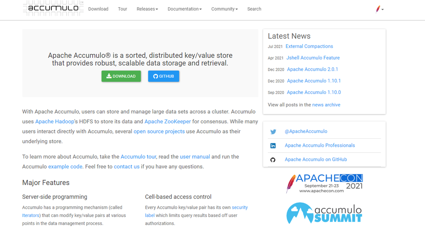Screen dimensions: 425x231
Task: Click the green DOWNLOAD button
Action: pos(121,76)
